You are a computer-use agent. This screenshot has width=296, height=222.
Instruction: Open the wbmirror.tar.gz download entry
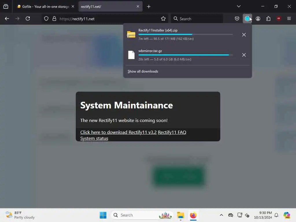click(182, 55)
